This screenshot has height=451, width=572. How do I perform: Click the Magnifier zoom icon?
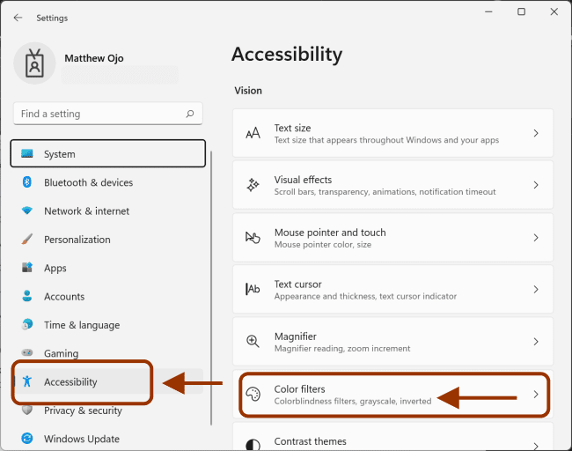point(253,342)
